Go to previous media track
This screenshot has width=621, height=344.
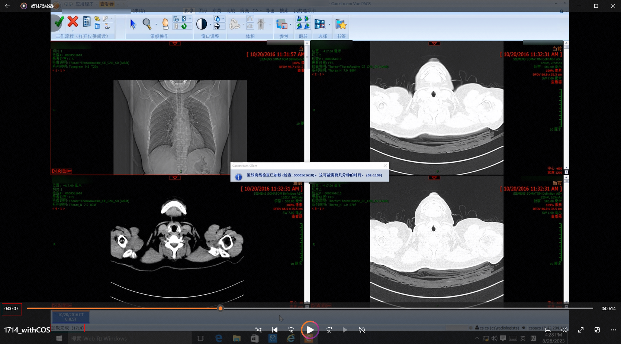pyautogui.click(x=275, y=330)
